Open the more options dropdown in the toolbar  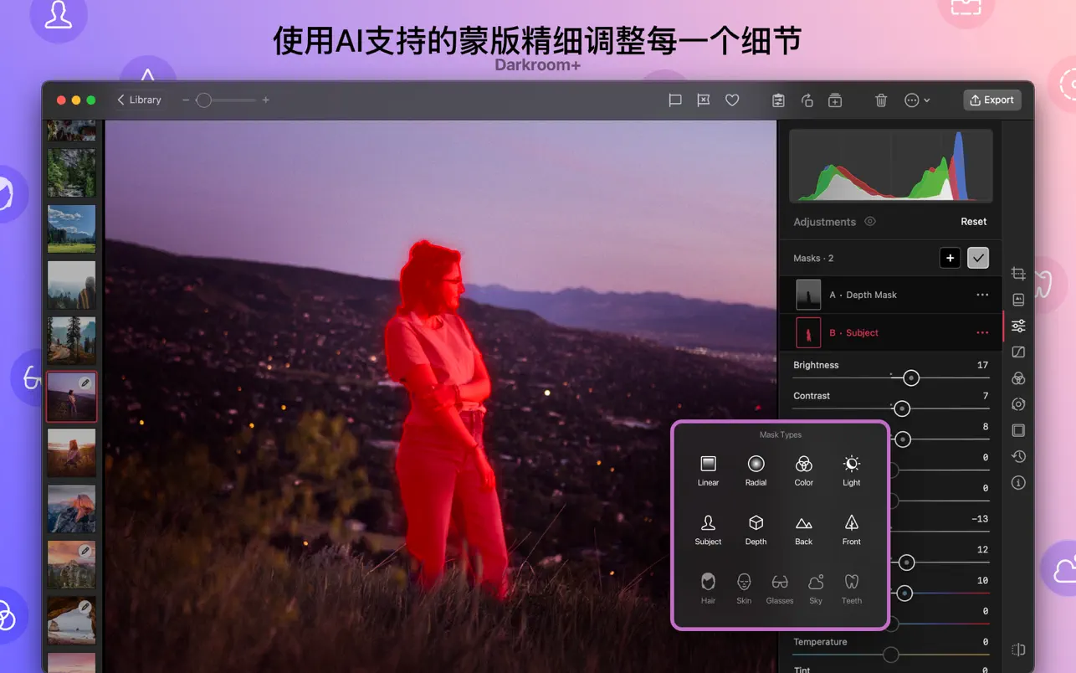pos(916,100)
